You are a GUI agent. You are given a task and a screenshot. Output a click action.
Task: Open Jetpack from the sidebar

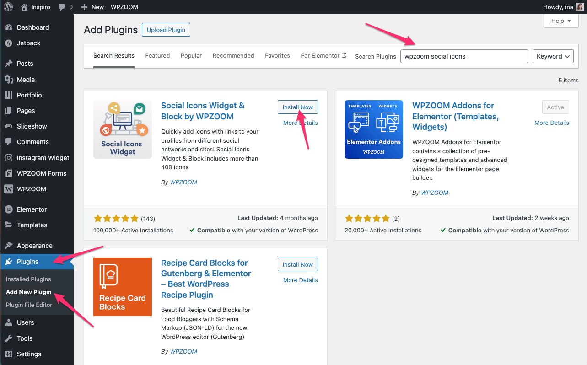(28, 43)
